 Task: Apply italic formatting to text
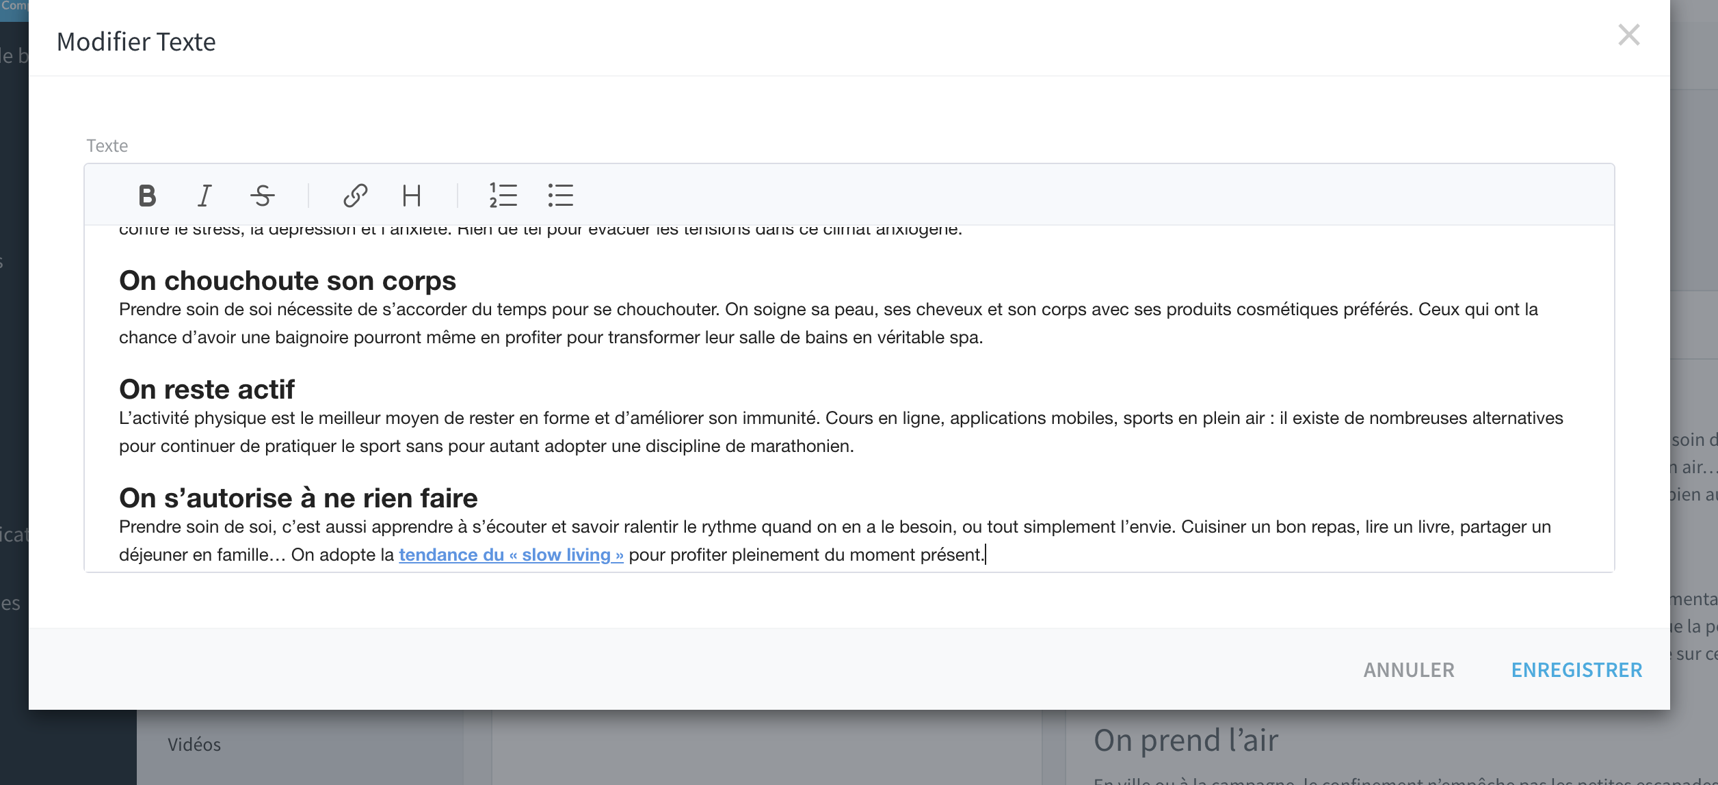(x=204, y=196)
